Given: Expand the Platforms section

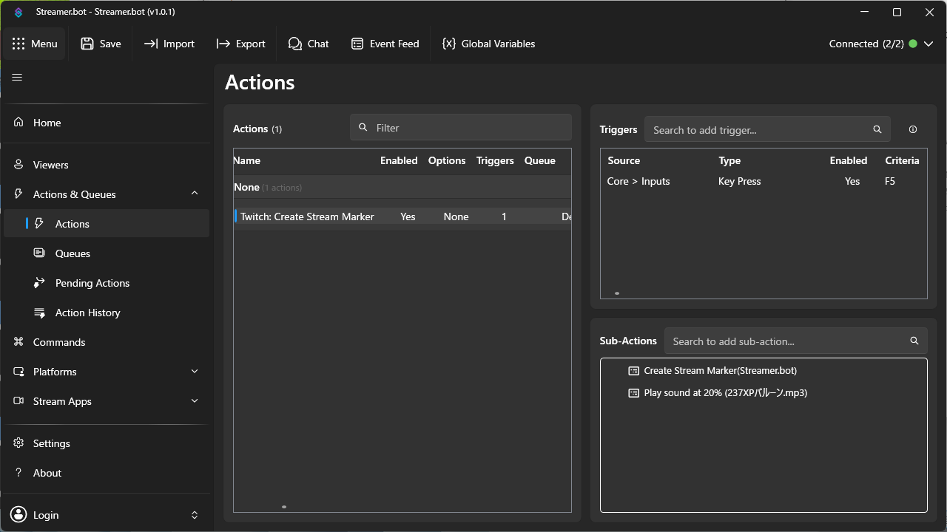Looking at the screenshot, I should click(195, 372).
